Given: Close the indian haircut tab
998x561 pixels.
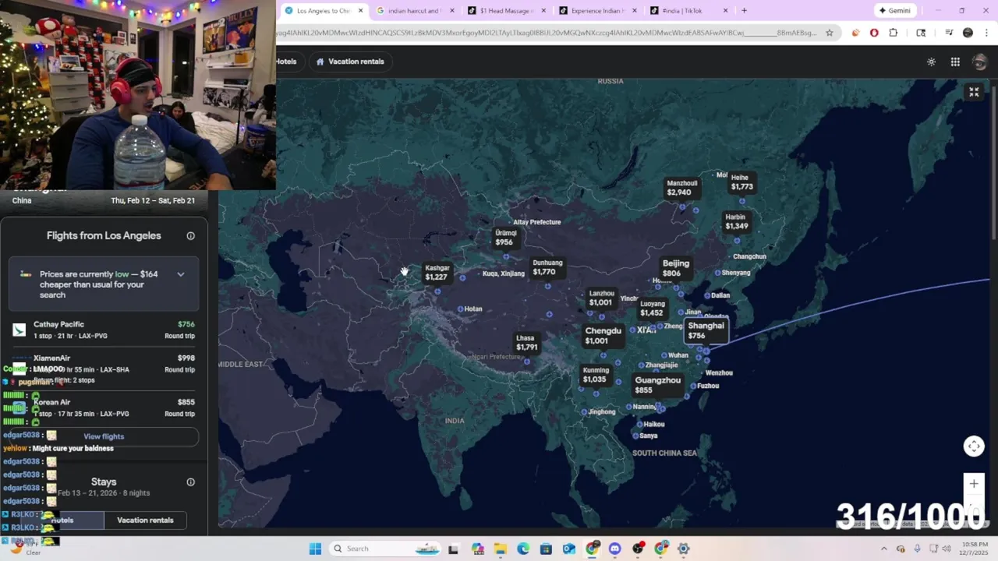Looking at the screenshot, I should click(x=452, y=11).
